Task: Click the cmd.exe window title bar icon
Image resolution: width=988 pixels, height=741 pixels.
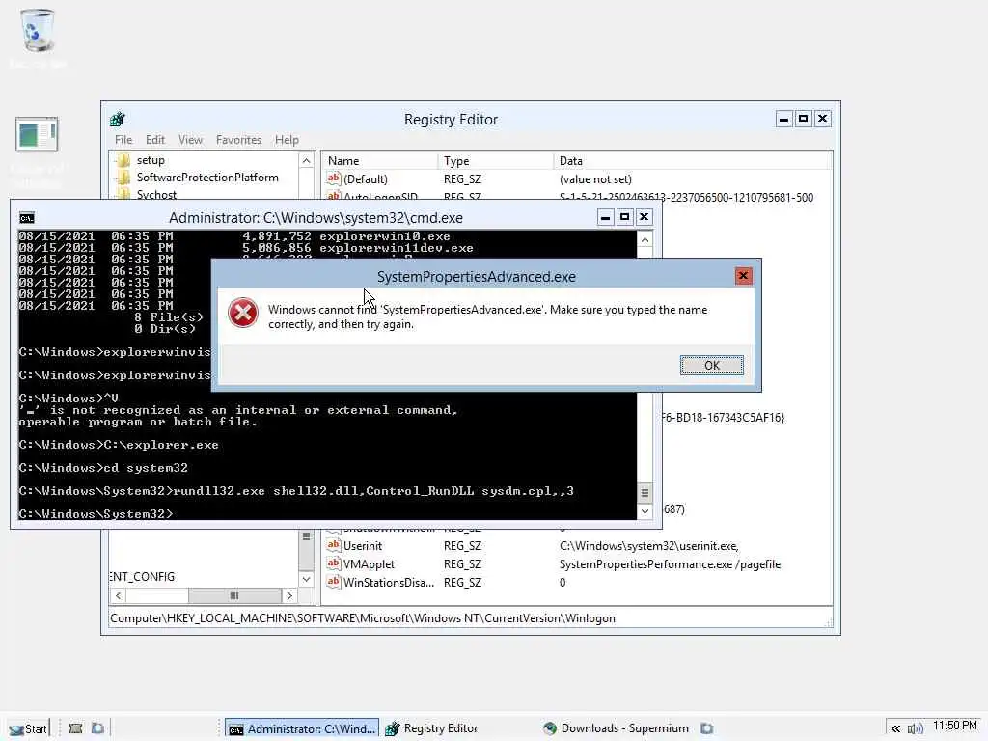Action: (x=26, y=218)
